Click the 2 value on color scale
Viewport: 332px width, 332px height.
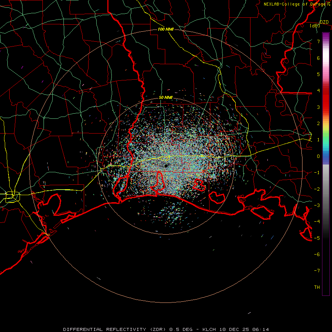318,124
